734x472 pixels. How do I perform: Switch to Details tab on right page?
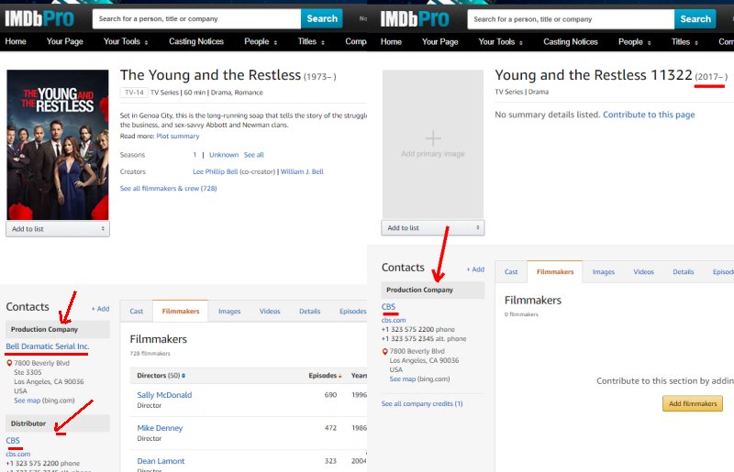pos(683,272)
